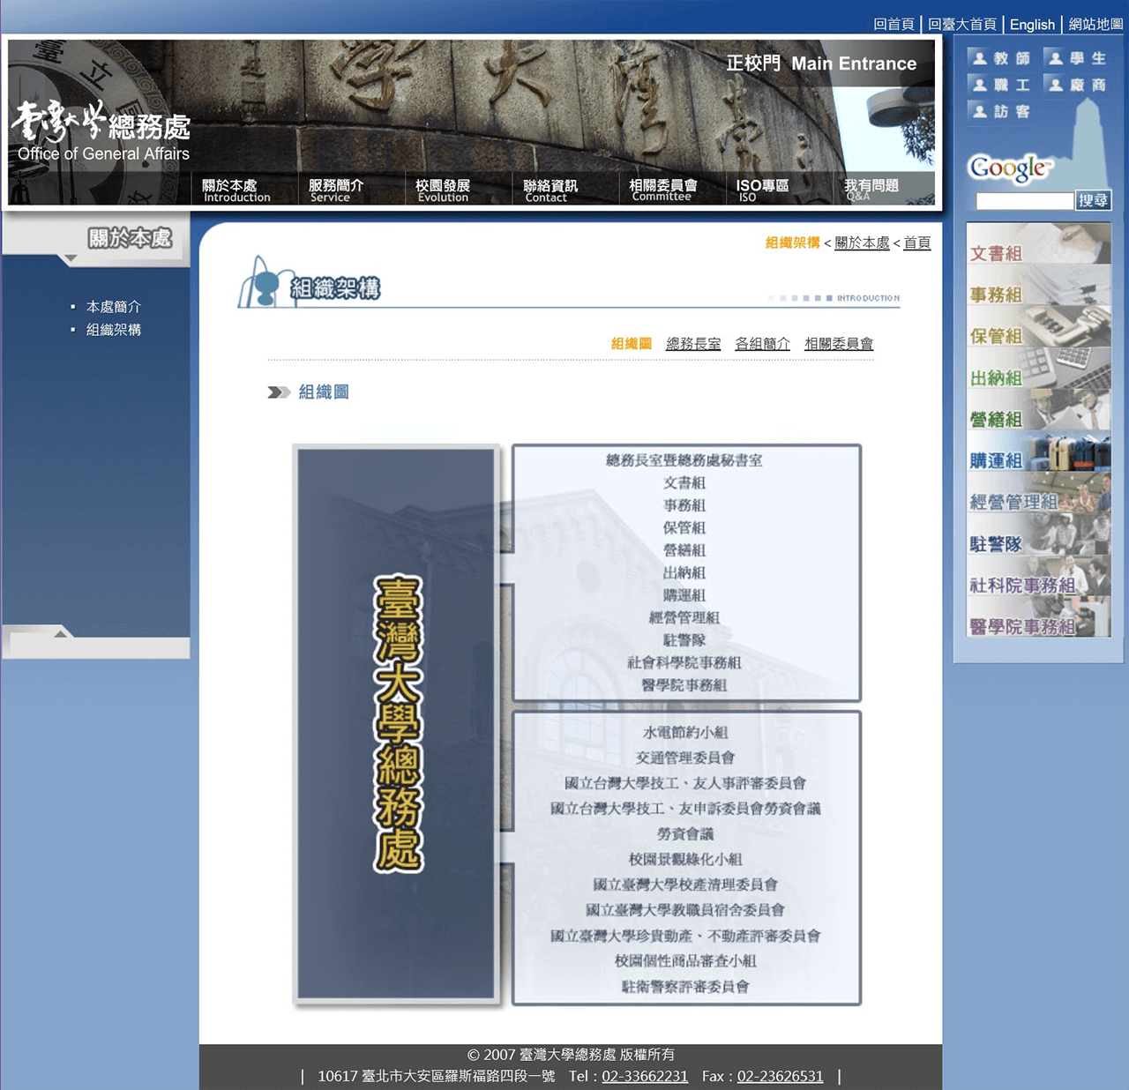Click 首頁 in the breadcrumb
Viewport: 1129px width, 1090px height.
[917, 243]
